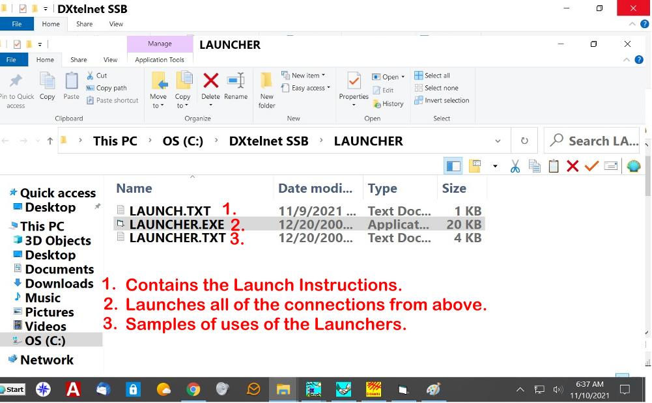Screen dimensions: 652x403
Task: Click Select all in ribbon
Action: [x=432, y=76]
